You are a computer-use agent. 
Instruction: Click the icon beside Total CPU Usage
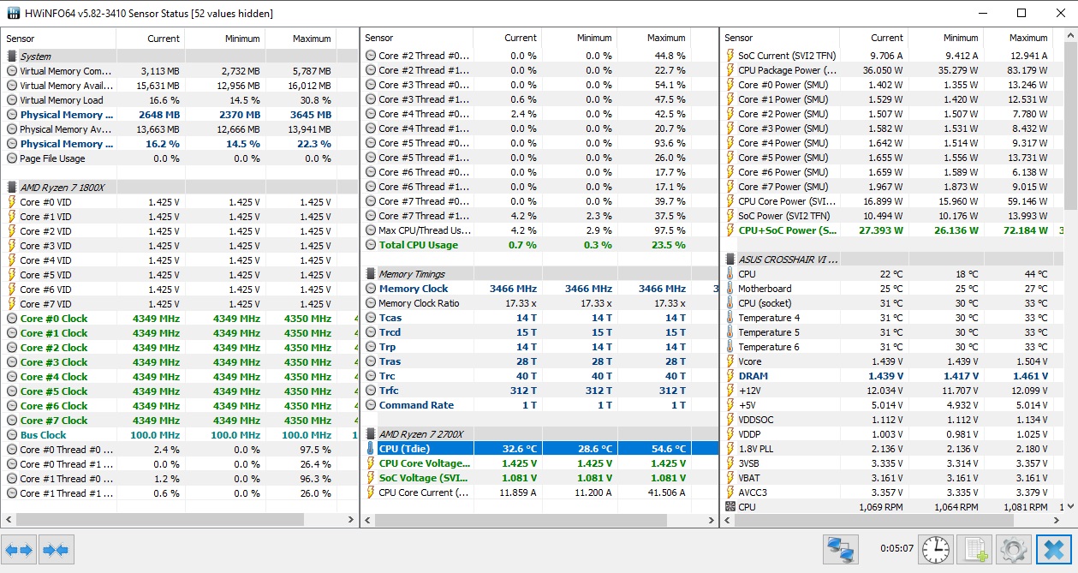tap(371, 245)
